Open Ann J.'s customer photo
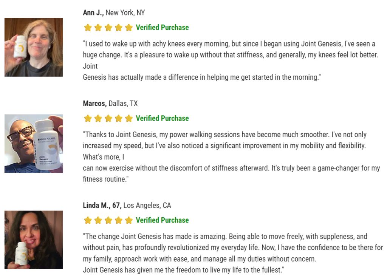The width and height of the screenshot is (387, 277). pos(34,47)
